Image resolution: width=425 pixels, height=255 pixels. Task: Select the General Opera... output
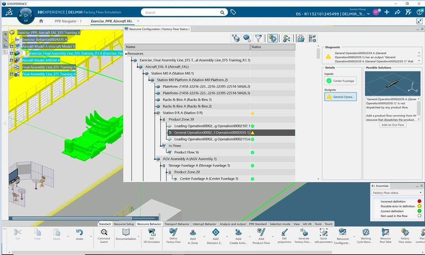(340, 97)
